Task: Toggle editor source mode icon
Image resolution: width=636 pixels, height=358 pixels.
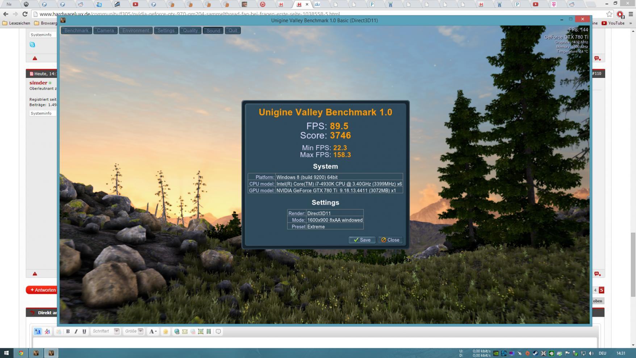Action: (38, 332)
